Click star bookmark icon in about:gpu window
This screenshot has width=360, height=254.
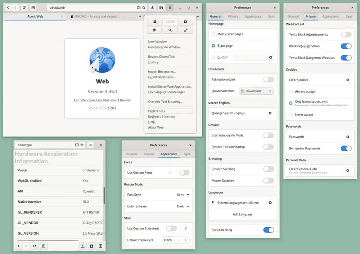(x=82, y=145)
